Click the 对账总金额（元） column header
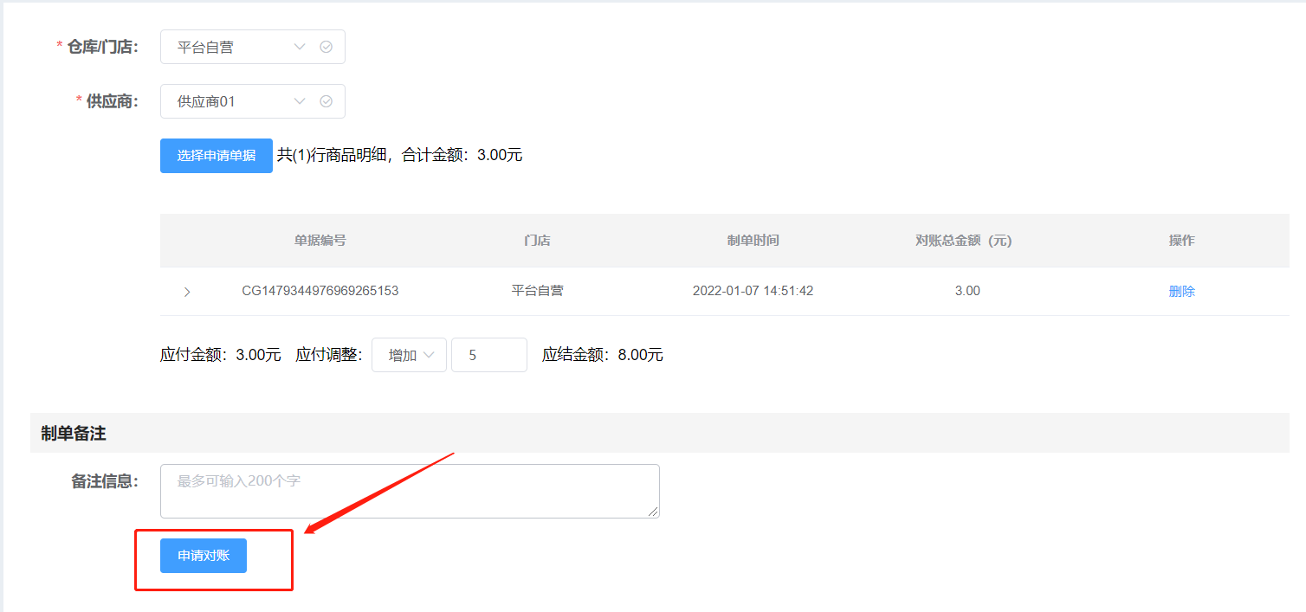1306x612 pixels. click(963, 241)
